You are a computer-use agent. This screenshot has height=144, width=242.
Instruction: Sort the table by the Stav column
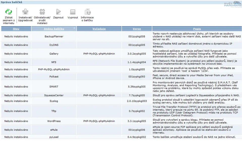[16, 29]
